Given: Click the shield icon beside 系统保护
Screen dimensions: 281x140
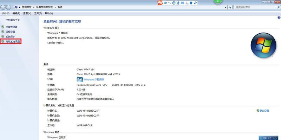Looking at the screenshot, I should pyautogui.click(x=2, y=36).
